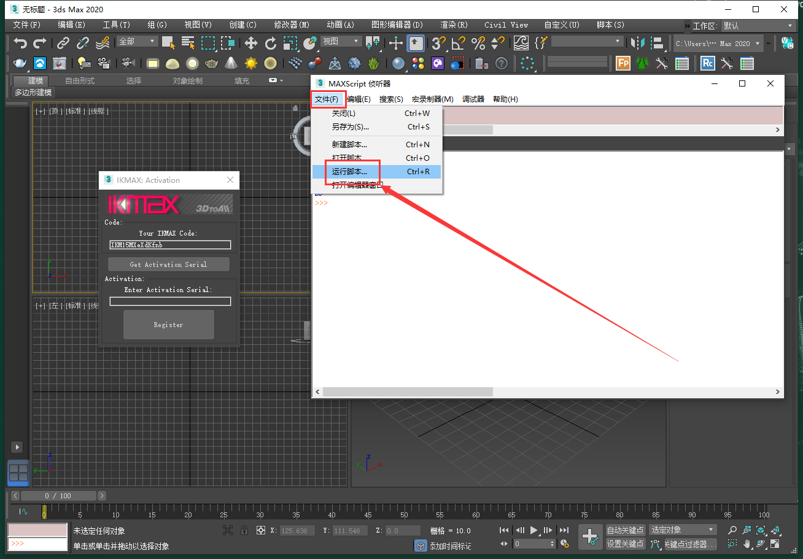The width and height of the screenshot is (803, 559).
Task: Toggle Set Key mode (设置关键点) button
Action: (x=626, y=544)
